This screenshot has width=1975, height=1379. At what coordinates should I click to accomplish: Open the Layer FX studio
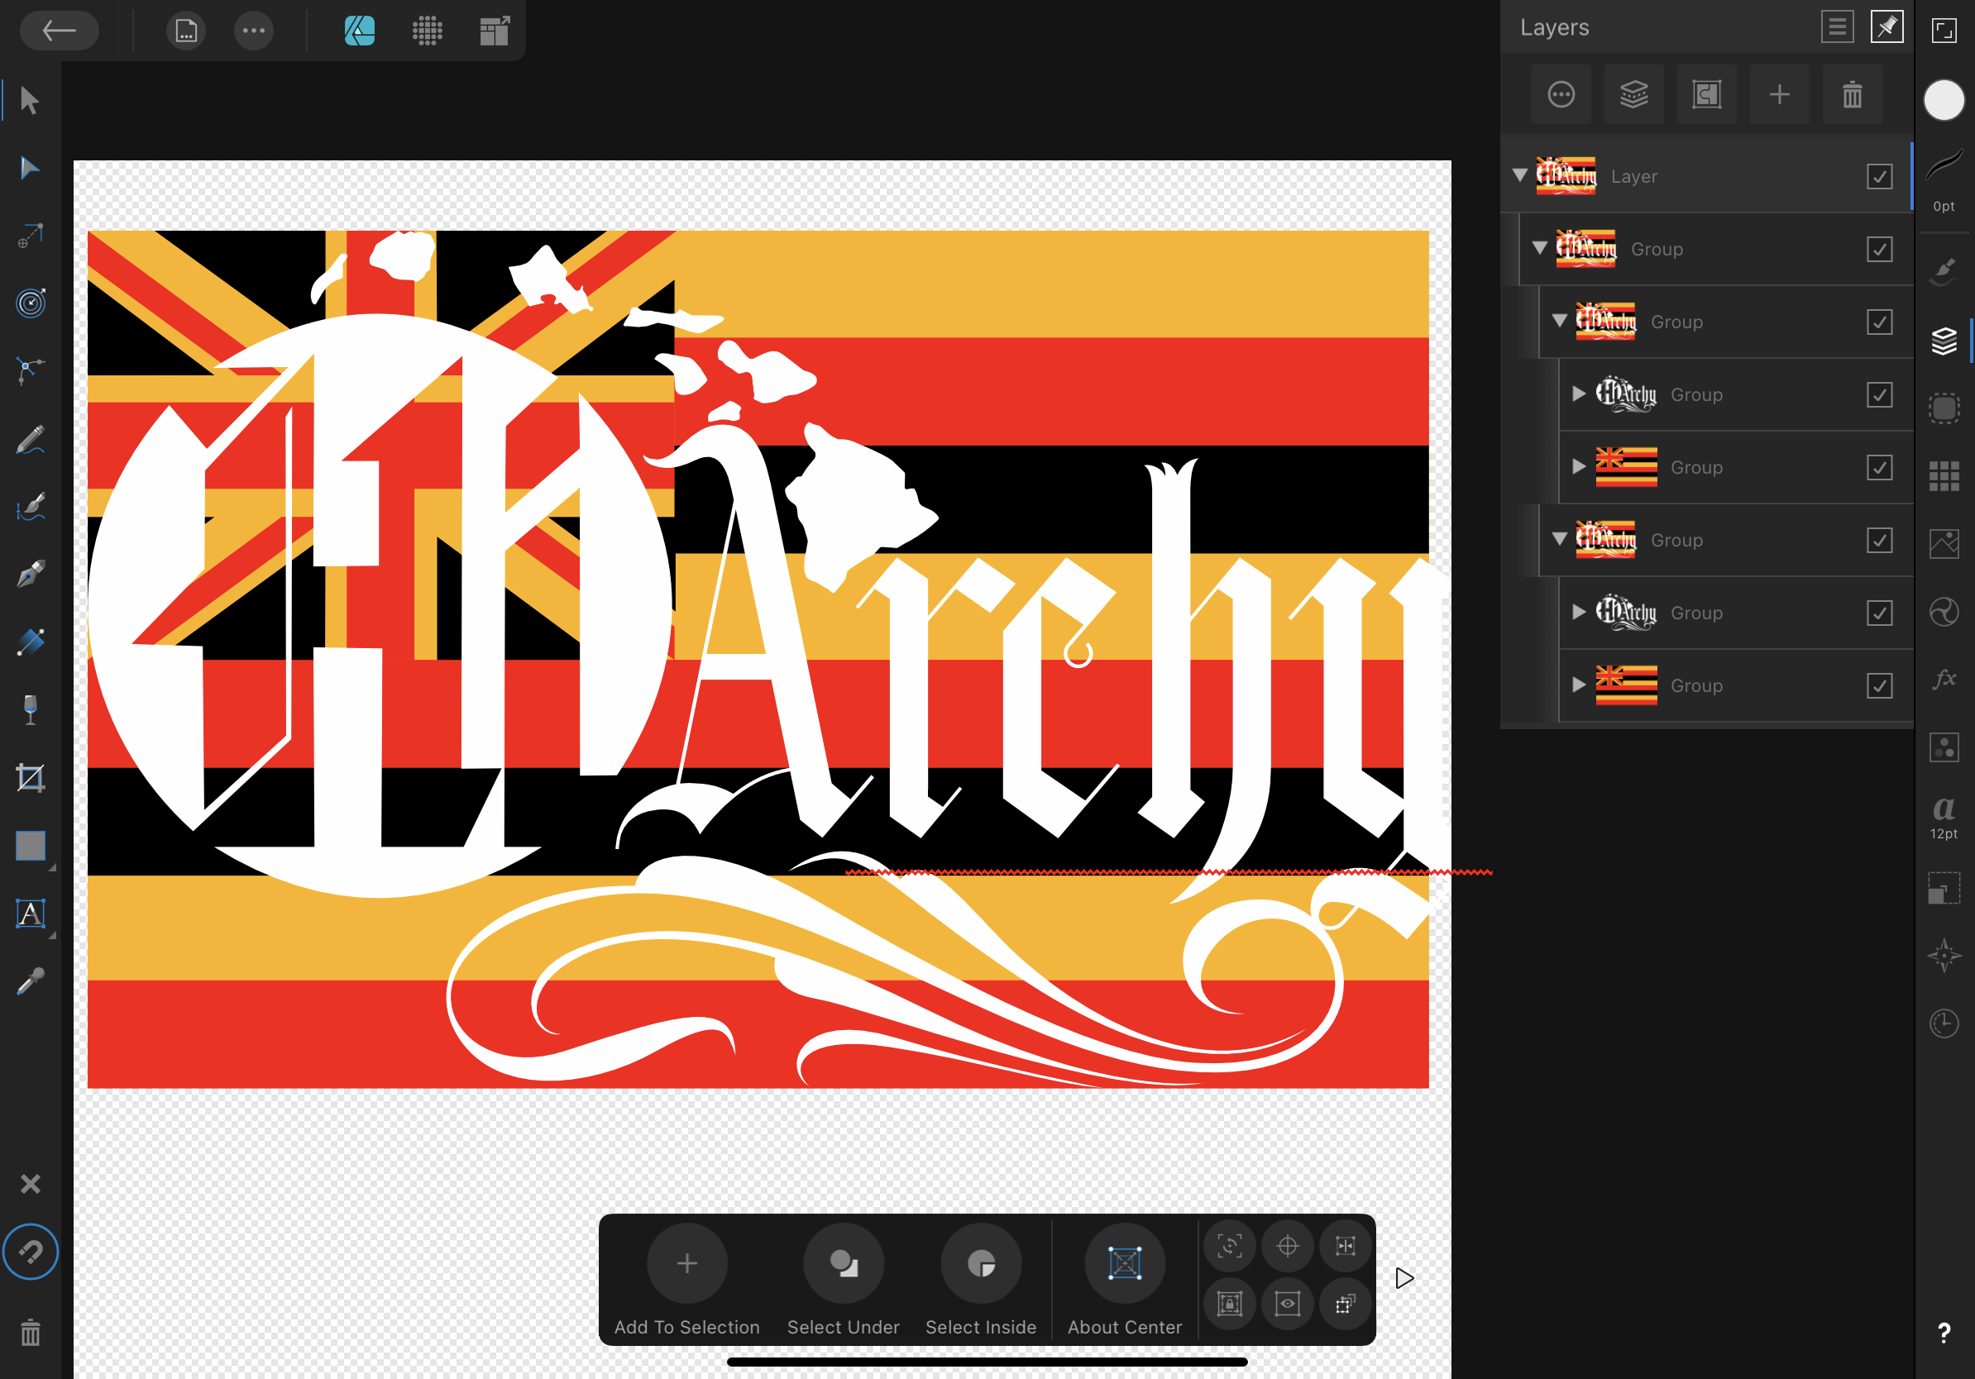[x=1944, y=680]
